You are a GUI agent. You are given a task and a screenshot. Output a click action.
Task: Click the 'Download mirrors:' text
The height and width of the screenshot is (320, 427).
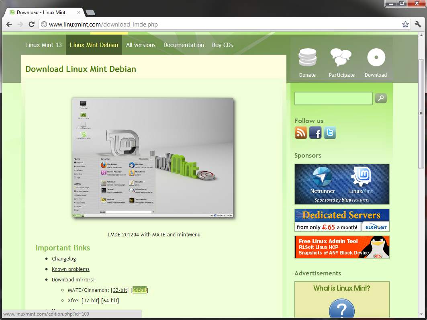pos(73,279)
